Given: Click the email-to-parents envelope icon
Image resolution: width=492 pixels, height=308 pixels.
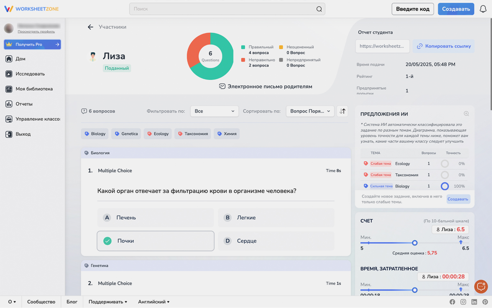Looking at the screenshot, I should point(222,86).
